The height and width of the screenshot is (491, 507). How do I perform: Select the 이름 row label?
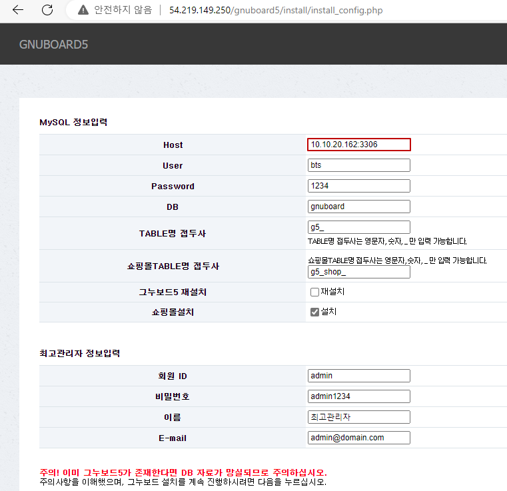pyautogui.click(x=173, y=417)
